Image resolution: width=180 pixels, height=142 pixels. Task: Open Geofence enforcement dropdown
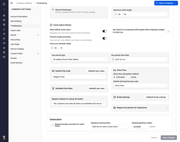tap(110, 127)
